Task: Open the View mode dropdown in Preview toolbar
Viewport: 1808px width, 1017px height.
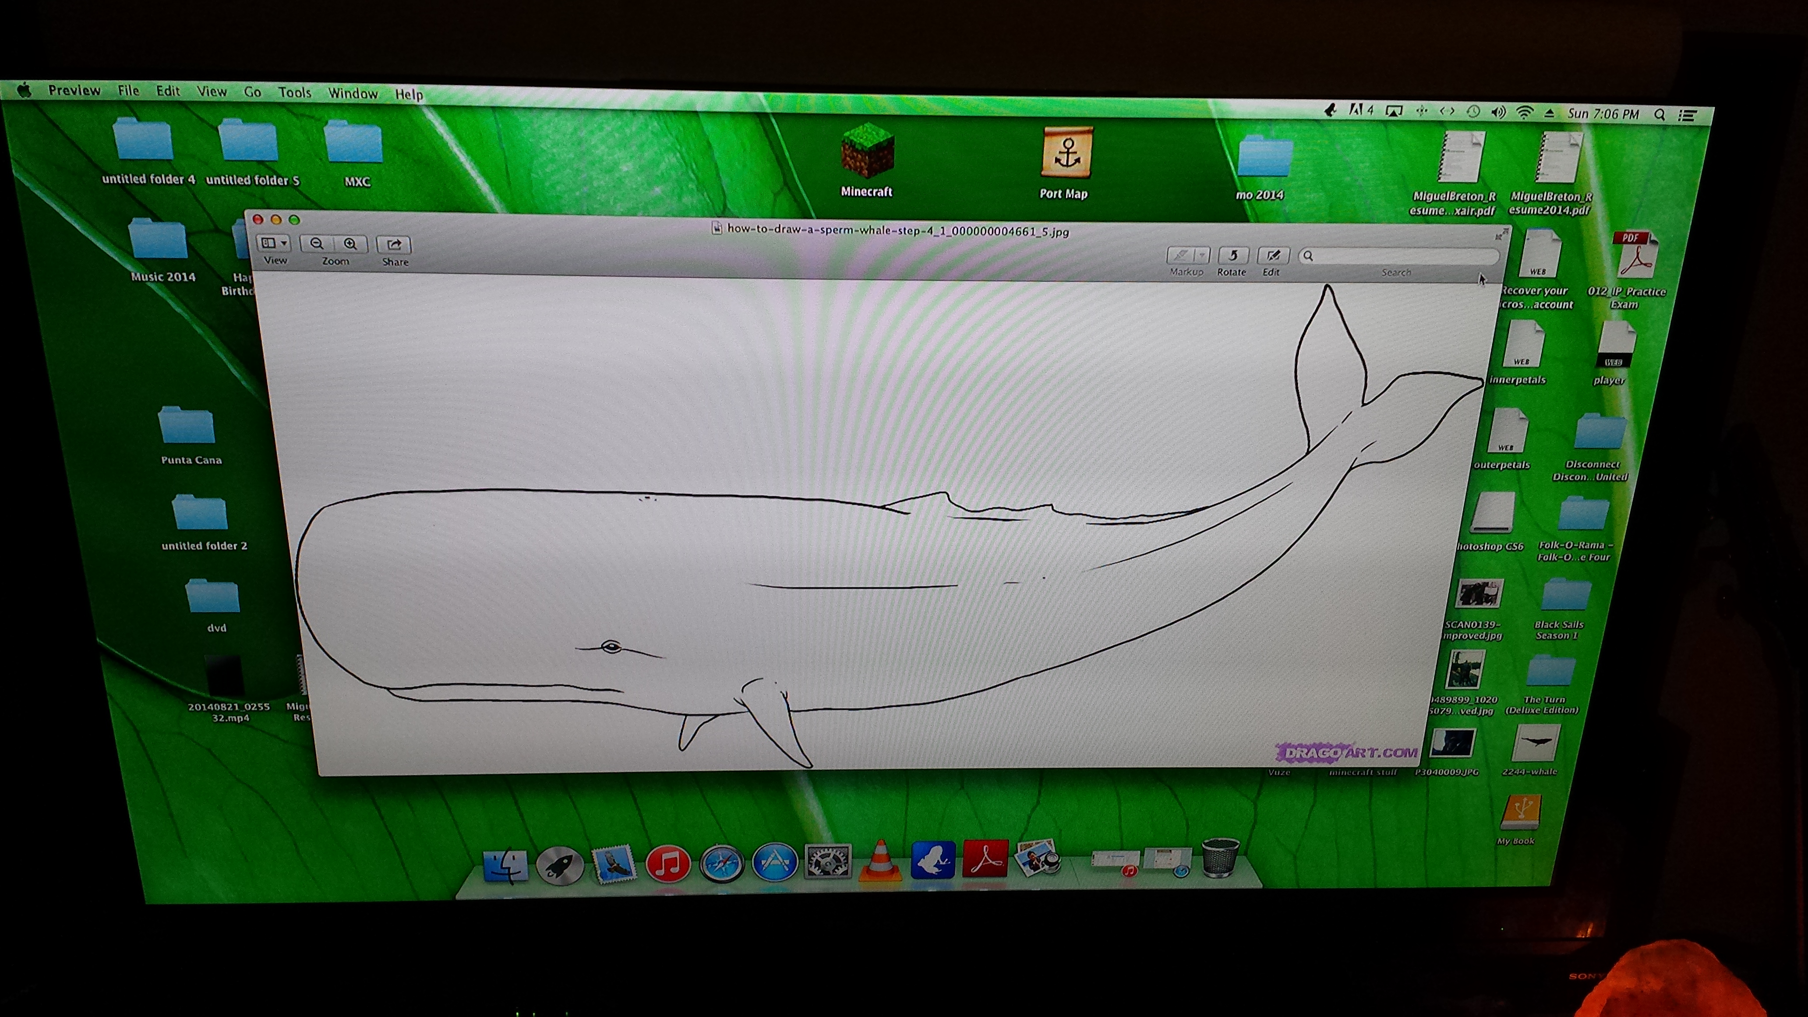Action: 274,243
